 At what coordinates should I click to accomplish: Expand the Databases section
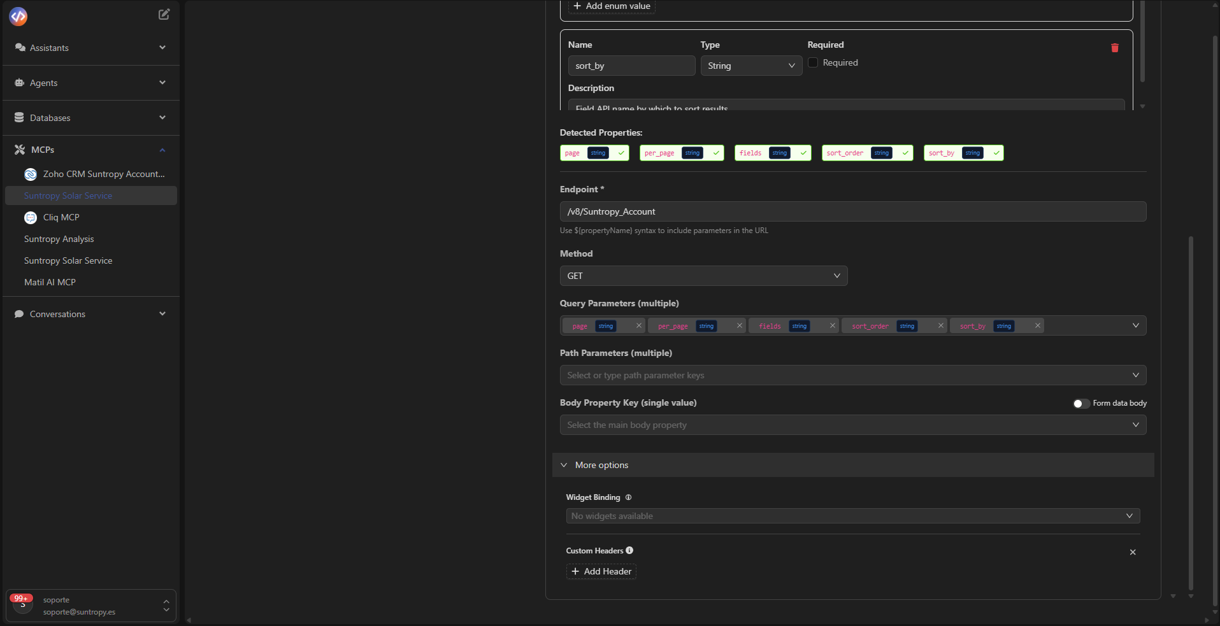[x=162, y=118]
